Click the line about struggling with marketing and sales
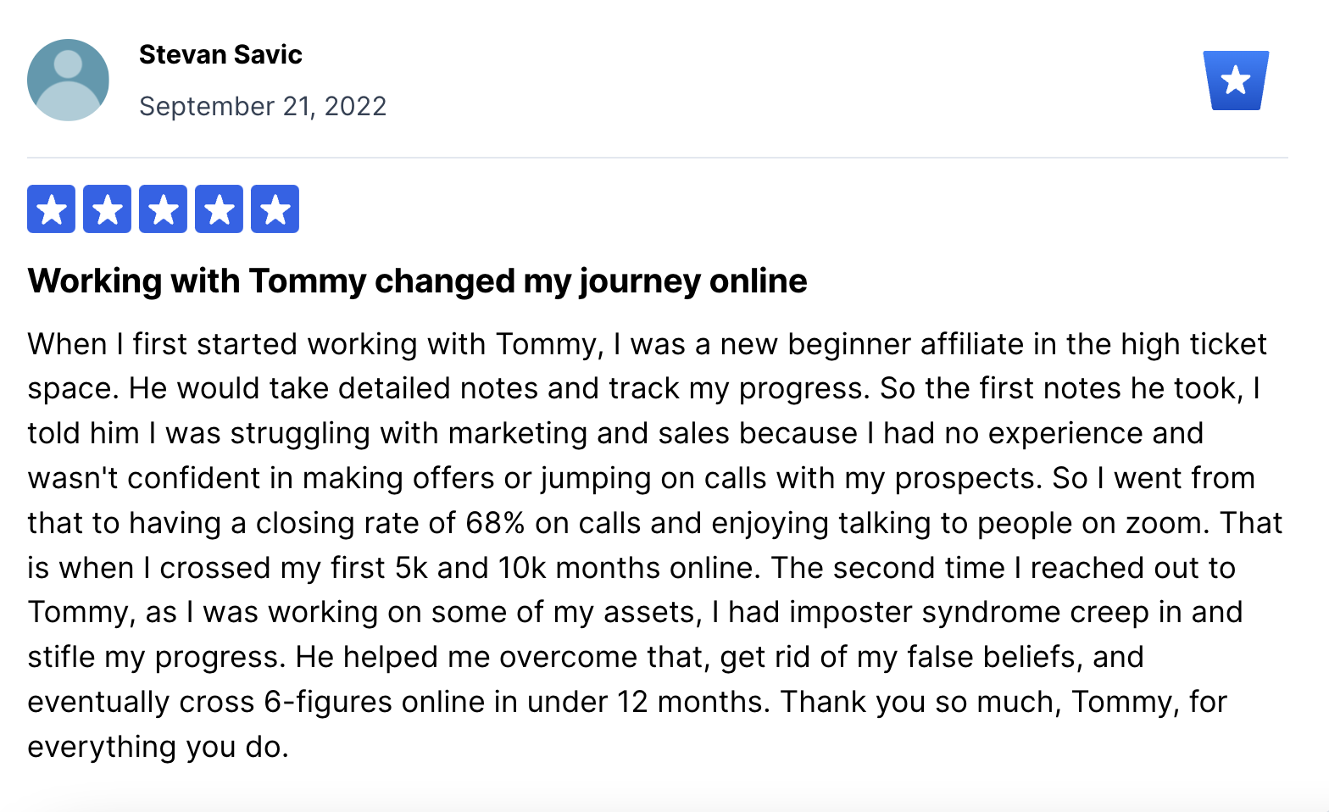The width and height of the screenshot is (1329, 812). pos(615,433)
